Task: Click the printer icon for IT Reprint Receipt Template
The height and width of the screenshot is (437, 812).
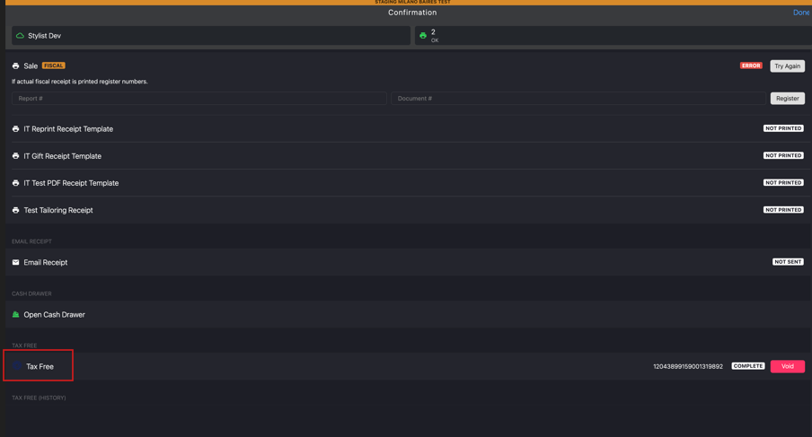Action: 15,129
